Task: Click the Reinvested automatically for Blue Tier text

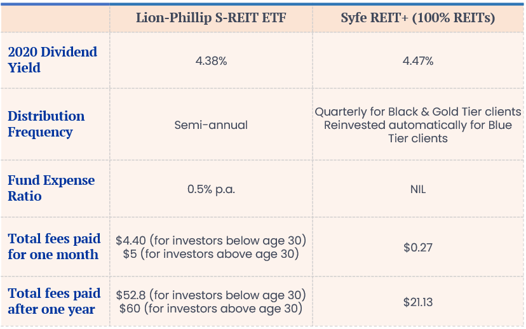Action: tap(418, 131)
